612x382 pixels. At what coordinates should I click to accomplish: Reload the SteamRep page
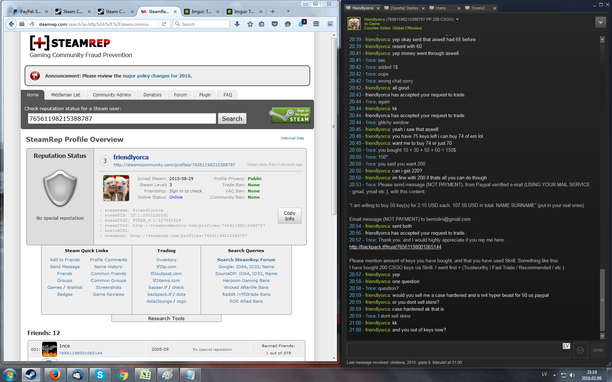164,24
